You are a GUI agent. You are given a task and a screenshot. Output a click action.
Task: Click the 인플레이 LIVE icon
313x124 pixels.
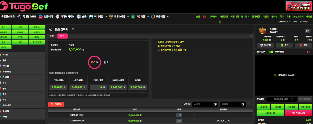(41, 17)
